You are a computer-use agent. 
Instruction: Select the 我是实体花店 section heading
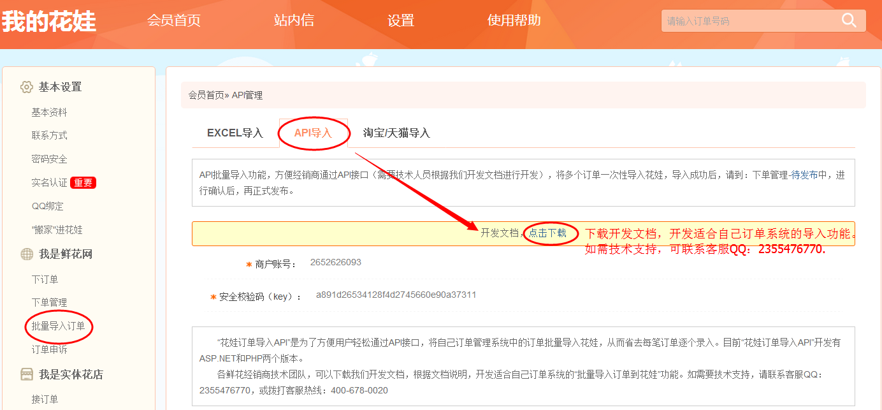71,374
